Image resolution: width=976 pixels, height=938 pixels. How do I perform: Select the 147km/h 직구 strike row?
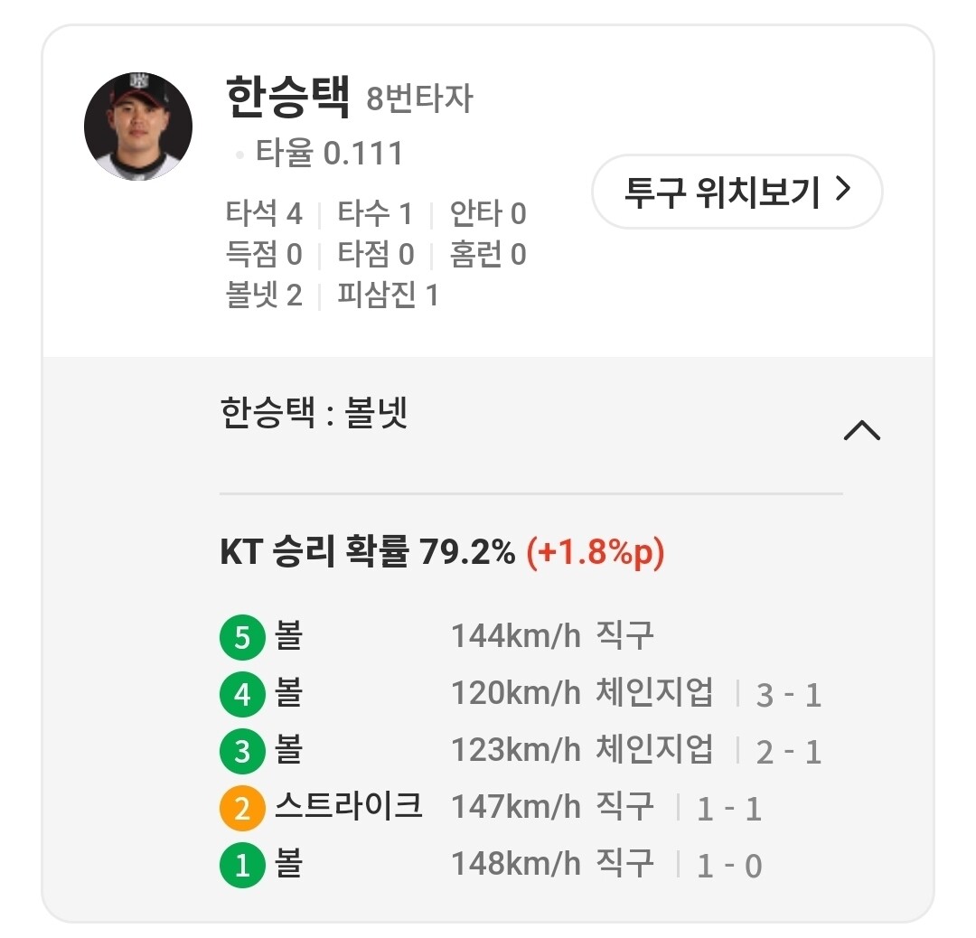click(x=551, y=807)
